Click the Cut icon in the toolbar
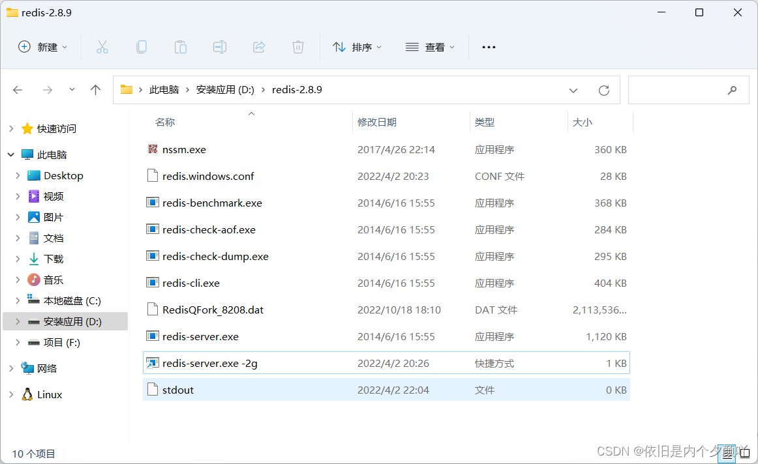The image size is (758, 464). click(x=102, y=46)
